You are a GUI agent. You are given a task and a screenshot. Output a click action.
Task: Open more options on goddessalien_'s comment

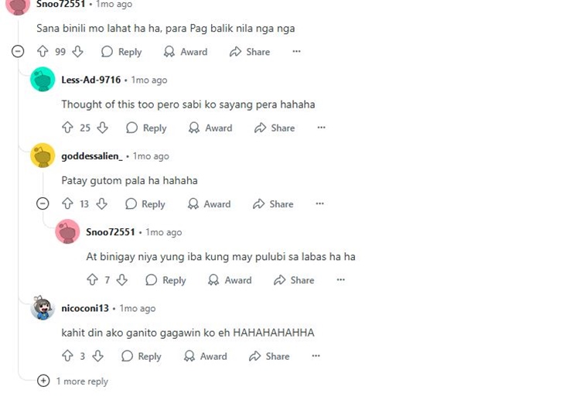coord(320,203)
